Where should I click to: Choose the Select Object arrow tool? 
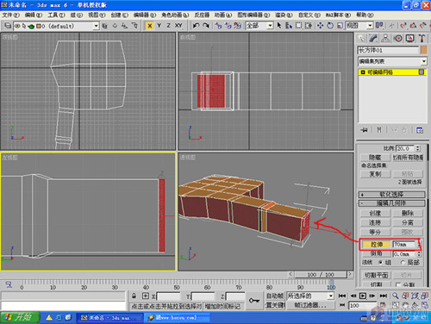279,26
